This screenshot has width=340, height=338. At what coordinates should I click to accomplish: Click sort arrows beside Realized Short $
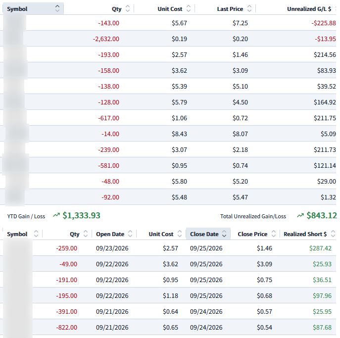click(x=333, y=234)
